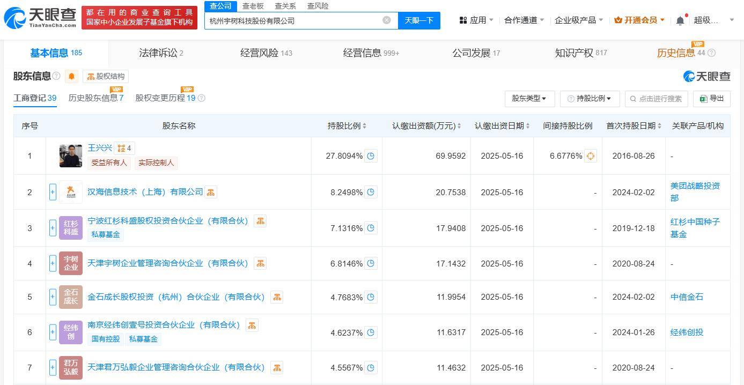
Task: Open the 持股比例 filter dropdown
Action: tap(589, 98)
